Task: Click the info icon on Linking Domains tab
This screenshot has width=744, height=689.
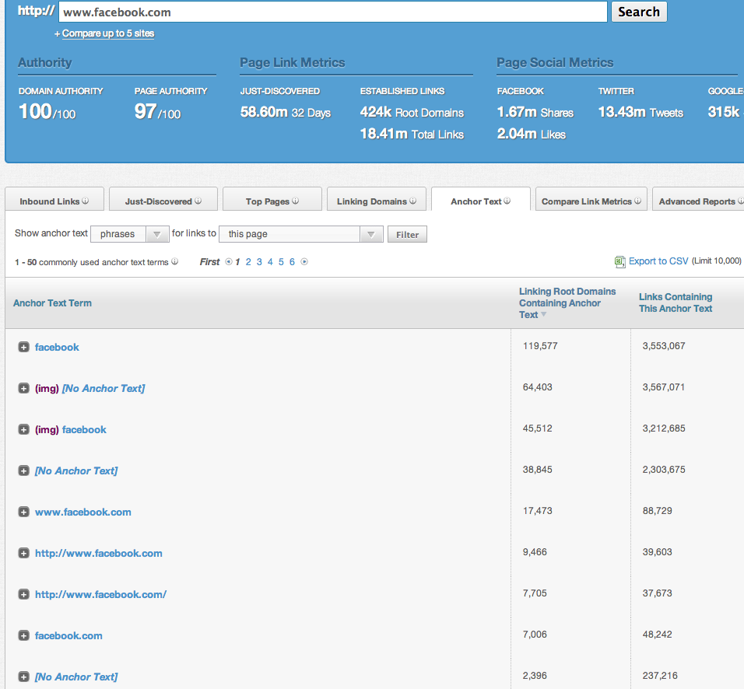Action: 412,201
